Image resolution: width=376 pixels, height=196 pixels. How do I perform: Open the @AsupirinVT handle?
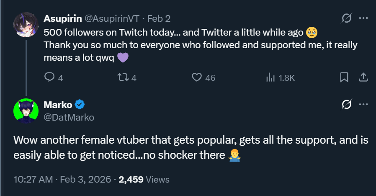pyautogui.click(x=112, y=18)
